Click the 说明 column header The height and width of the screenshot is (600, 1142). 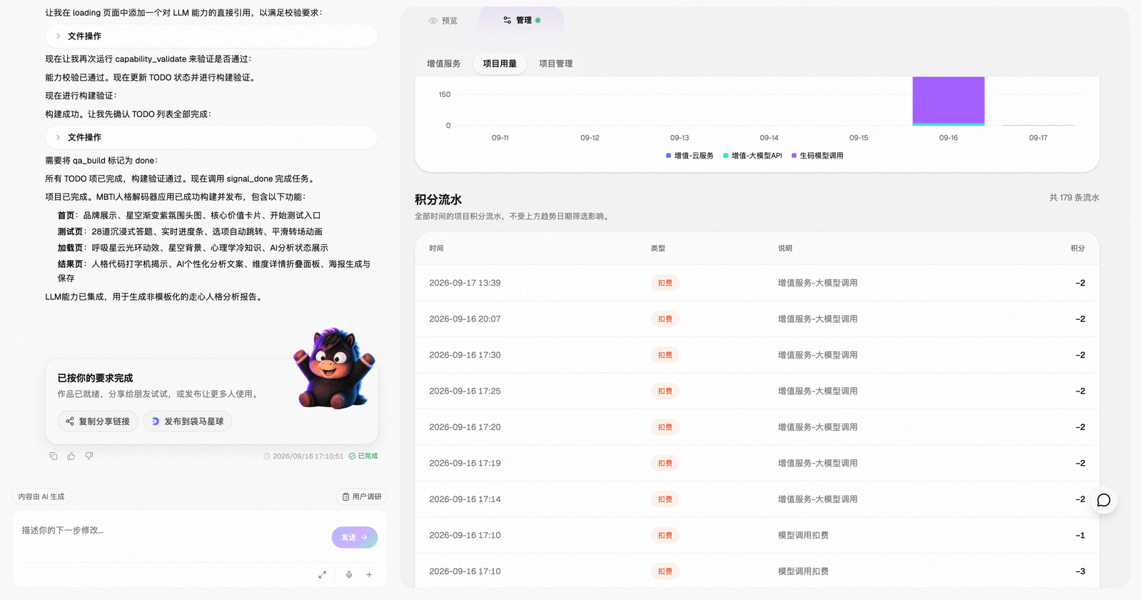pos(785,249)
